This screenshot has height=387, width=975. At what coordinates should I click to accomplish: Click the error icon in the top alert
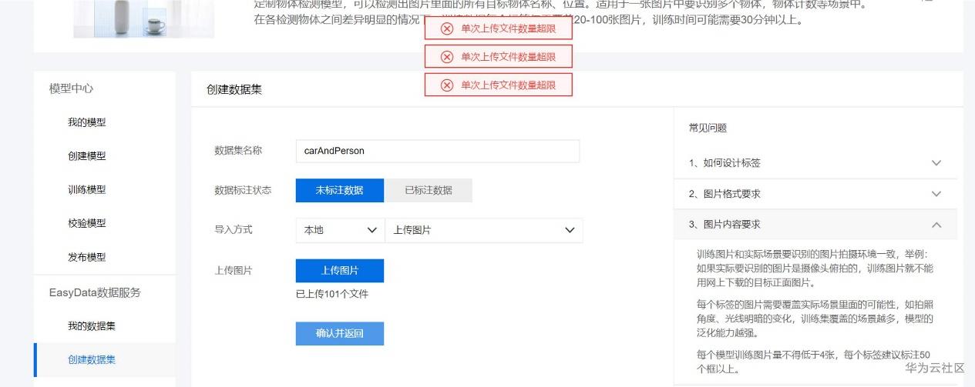pyautogui.click(x=447, y=28)
